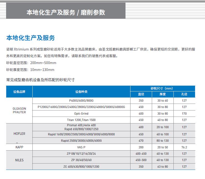The height and width of the screenshot is (179, 205).
Task: Click the ZE 400/630/800/1000/1200 cell
Action: pyautogui.click(x=81, y=167)
